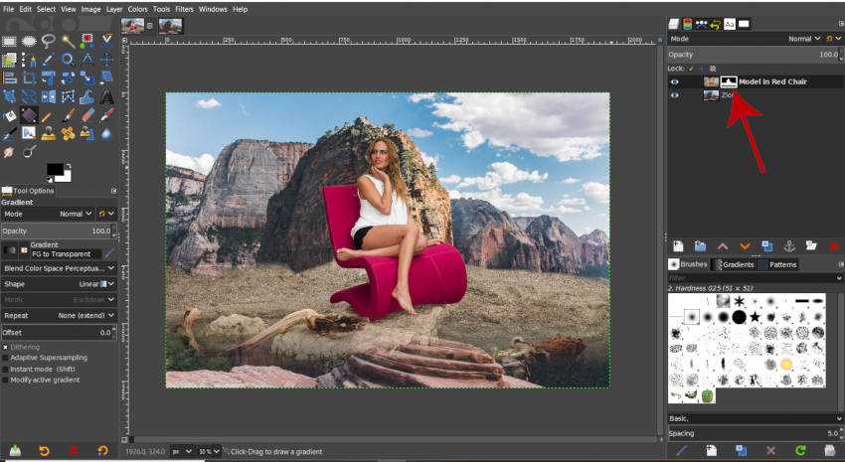The width and height of the screenshot is (845, 462).
Task: Turn off the Dithering checkbox
Action: 5,347
